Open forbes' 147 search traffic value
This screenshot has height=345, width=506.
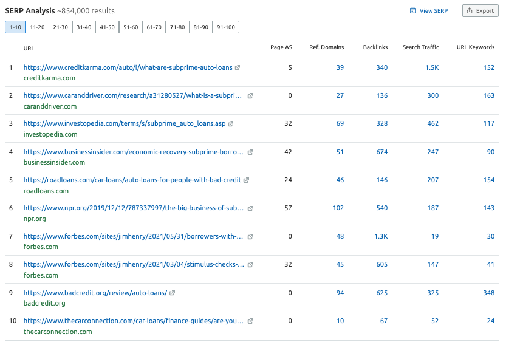[x=433, y=265]
